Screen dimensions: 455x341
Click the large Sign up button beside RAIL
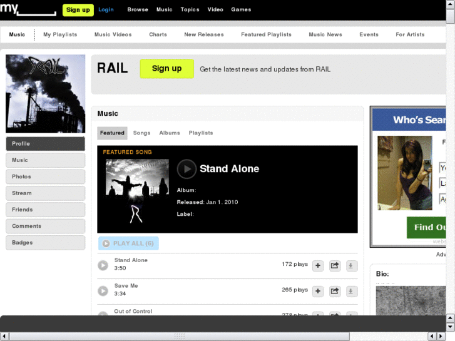(x=167, y=69)
